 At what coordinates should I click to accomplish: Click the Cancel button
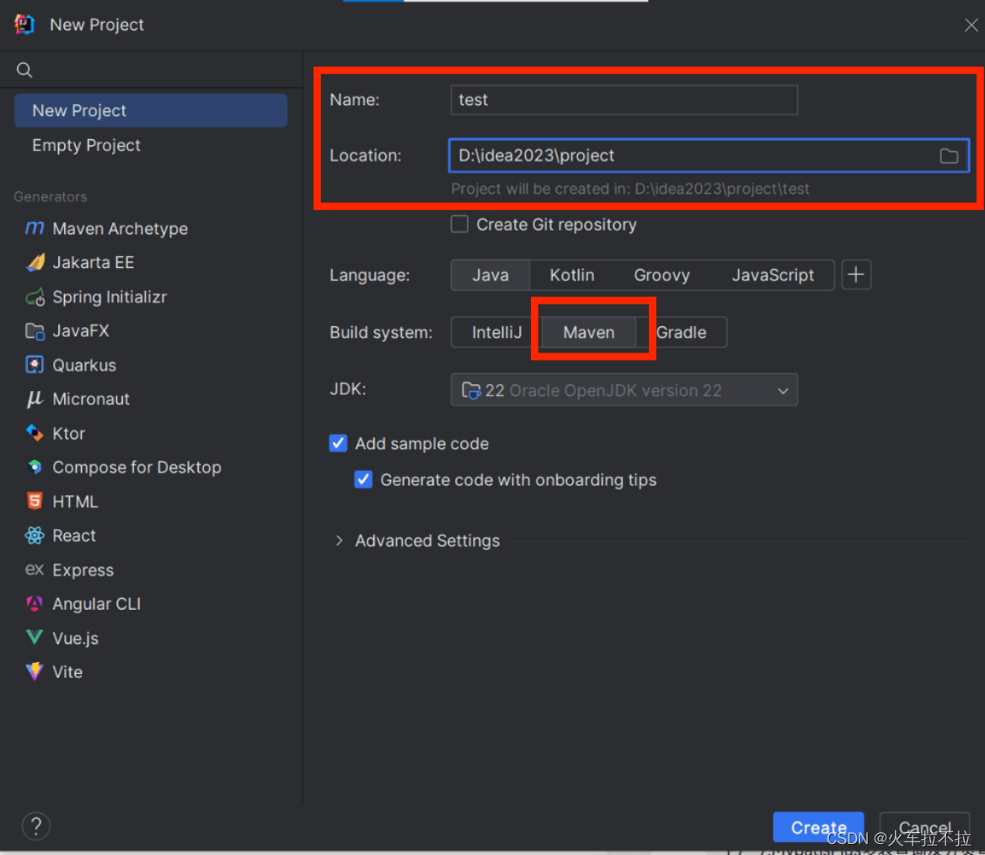click(924, 827)
